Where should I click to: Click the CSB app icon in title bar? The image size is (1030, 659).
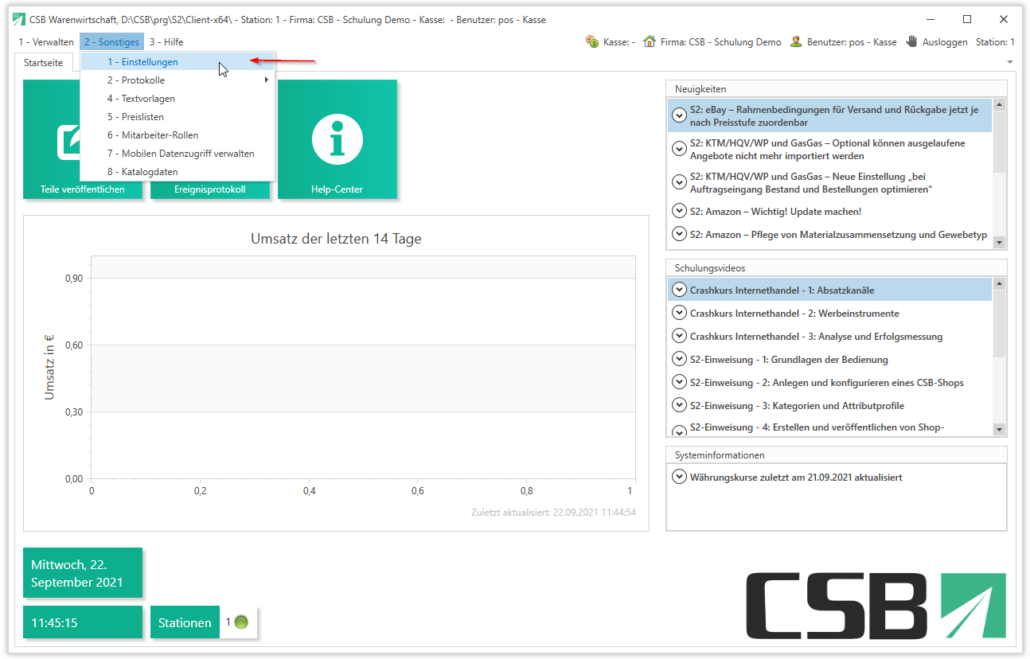(19, 19)
